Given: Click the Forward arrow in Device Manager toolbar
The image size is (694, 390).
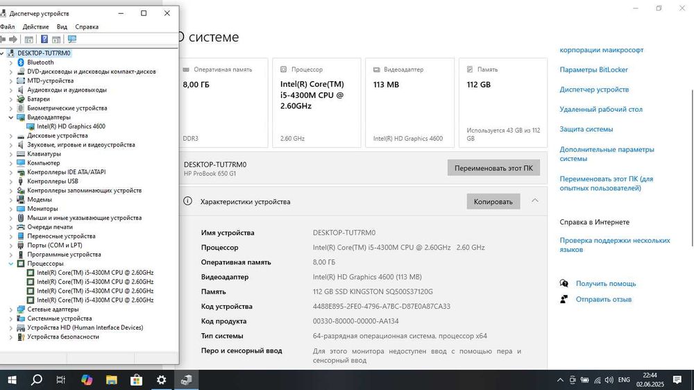Looking at the screenshot, I should coord(12,40).
